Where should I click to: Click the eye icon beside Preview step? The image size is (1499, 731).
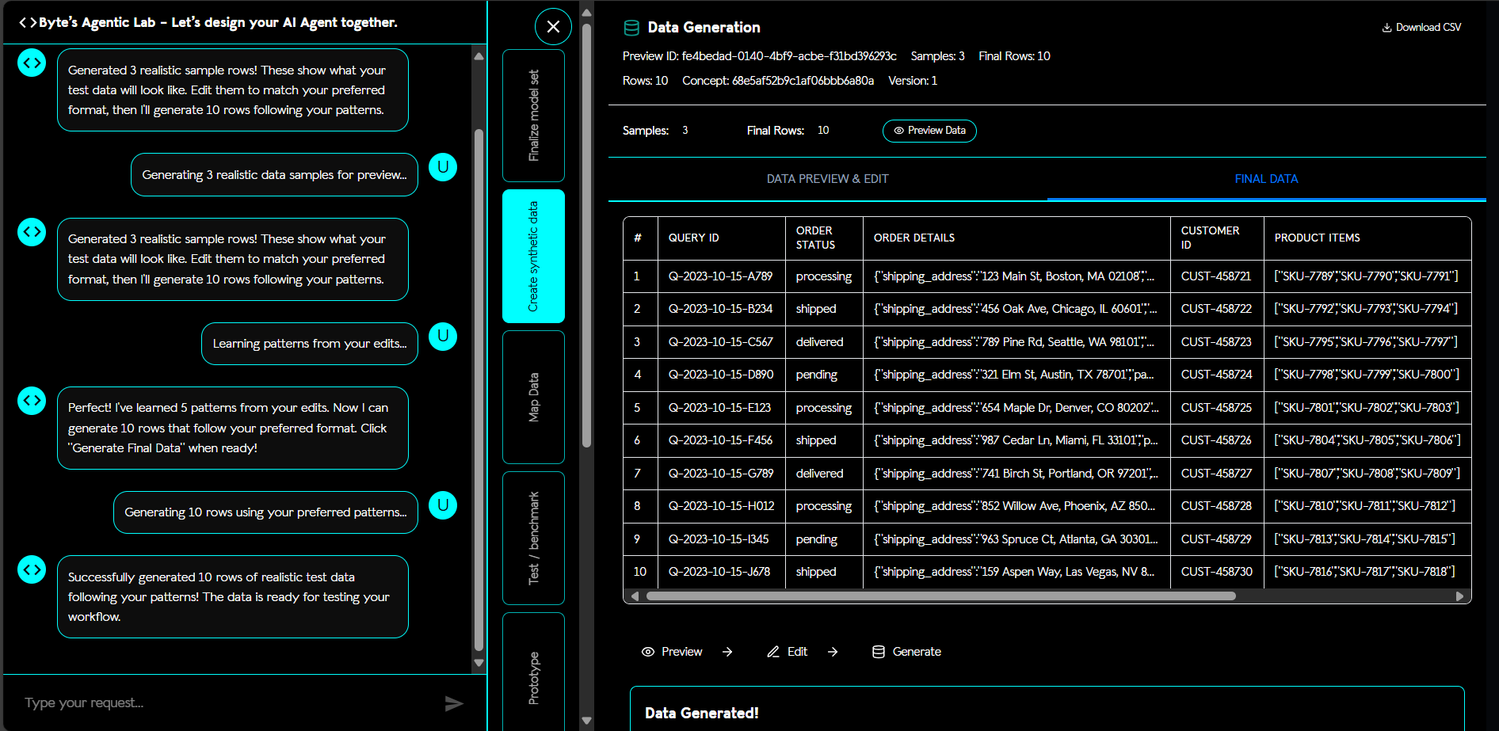click(x=647, y=652)
